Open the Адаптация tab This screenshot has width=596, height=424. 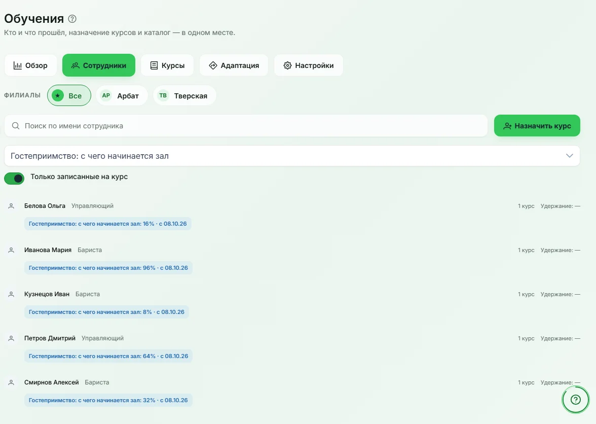pos(234,65)
